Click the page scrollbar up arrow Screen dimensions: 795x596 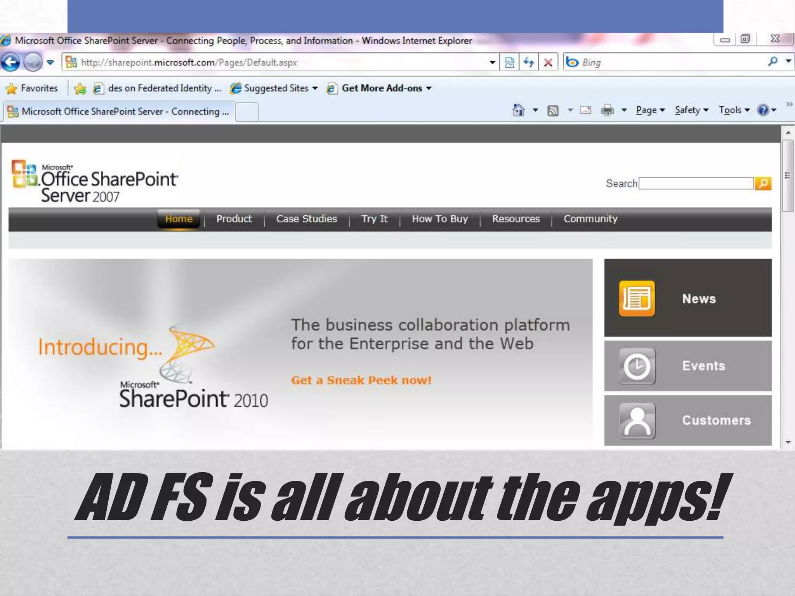click(x=788, y=133)
